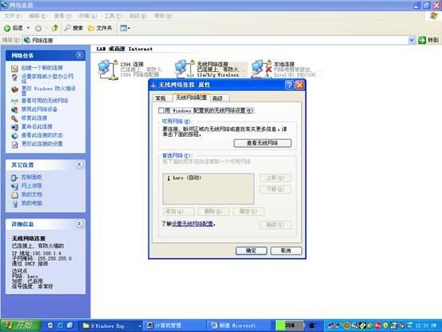Switch to the General tab in the dialog
The image size is (442, 332).
[x=161, y=98]
